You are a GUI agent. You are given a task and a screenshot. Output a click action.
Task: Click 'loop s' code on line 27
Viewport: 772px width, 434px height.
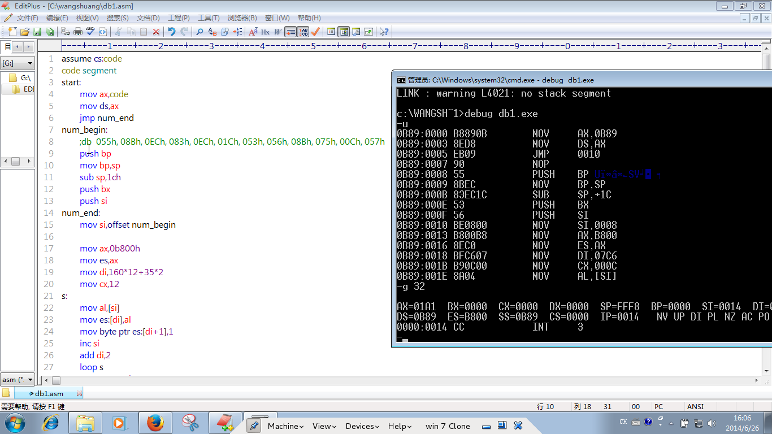pyautogui.click(x=92, y=367)
